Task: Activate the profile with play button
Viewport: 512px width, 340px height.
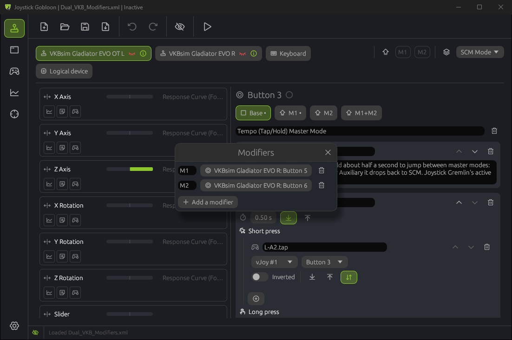Action: (207, 27)
